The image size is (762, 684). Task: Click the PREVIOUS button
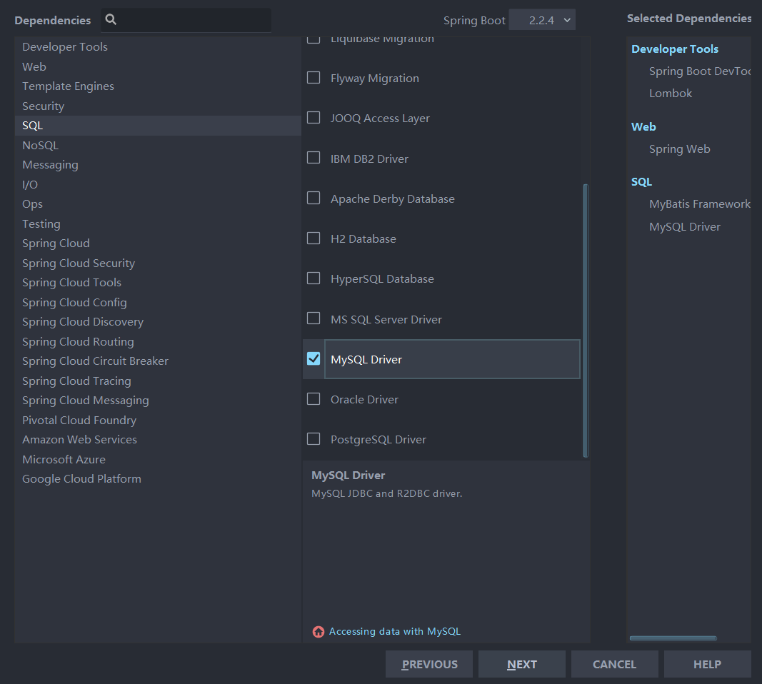pyautogui.click(x=429, y=664)
